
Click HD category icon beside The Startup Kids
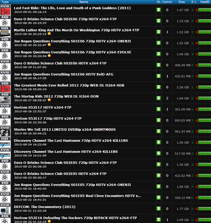tap(5, 98)
